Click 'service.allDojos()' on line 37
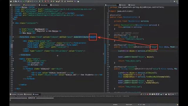The image size is (188, 106). pyautogui.click(x=147, y=51)
